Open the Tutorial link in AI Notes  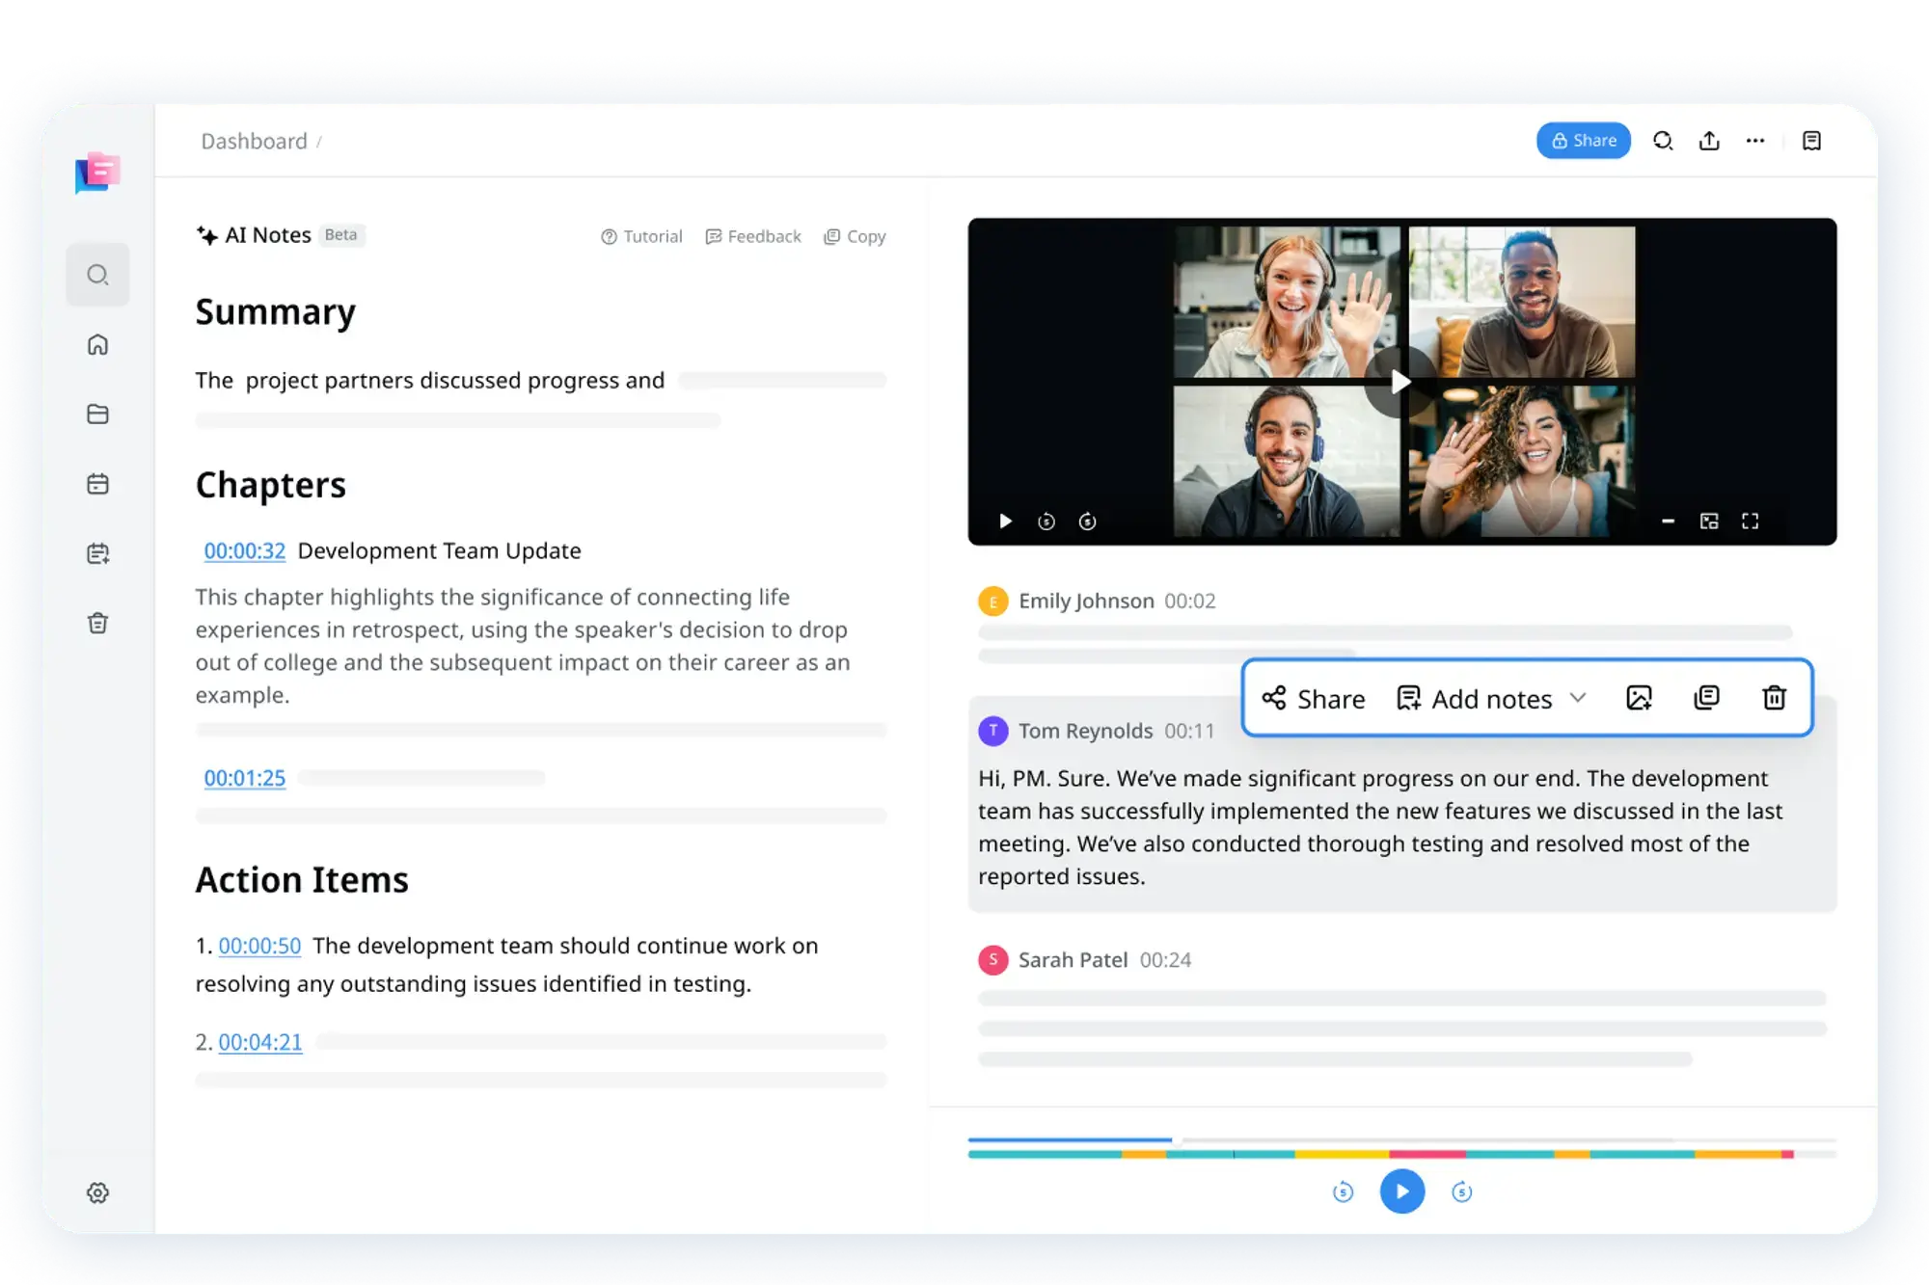point(641,236)
